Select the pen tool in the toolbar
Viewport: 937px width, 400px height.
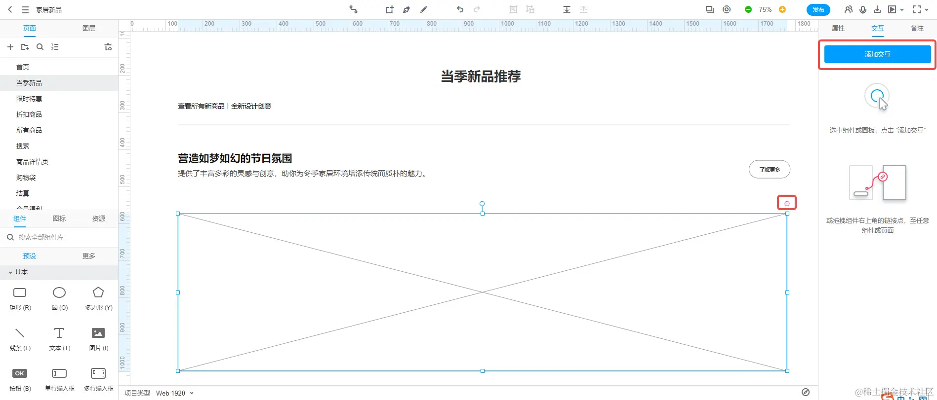[x=407, y=9]
